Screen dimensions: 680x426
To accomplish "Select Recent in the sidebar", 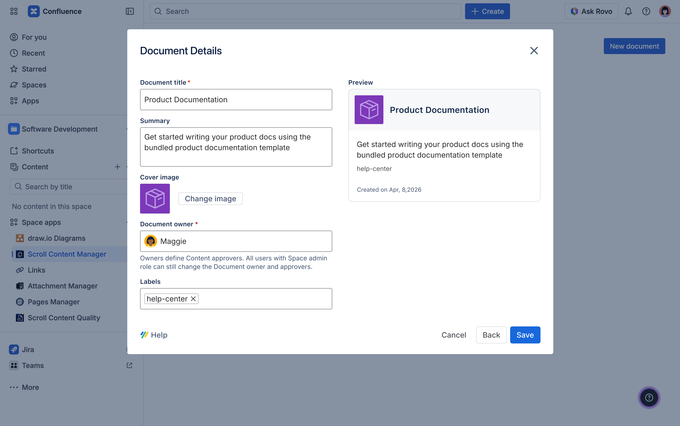I will coord(34,53).
